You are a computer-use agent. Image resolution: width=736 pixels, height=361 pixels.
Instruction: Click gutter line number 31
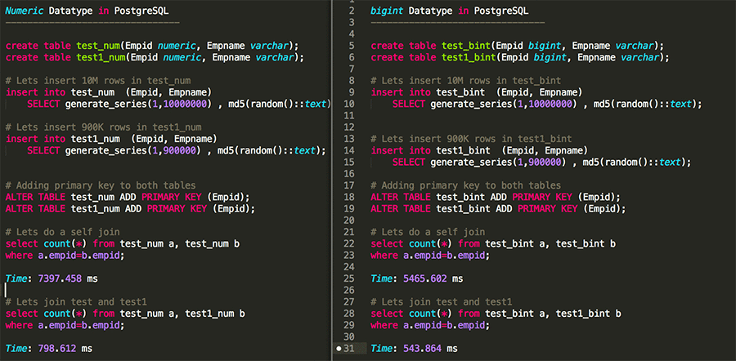349,349
